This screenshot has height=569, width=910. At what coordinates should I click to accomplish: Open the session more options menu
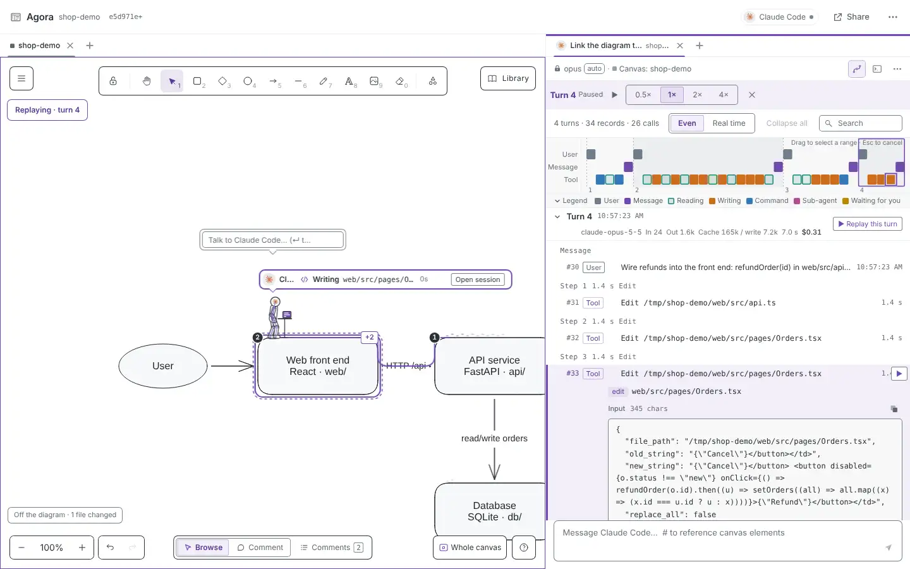coord(897,69)
